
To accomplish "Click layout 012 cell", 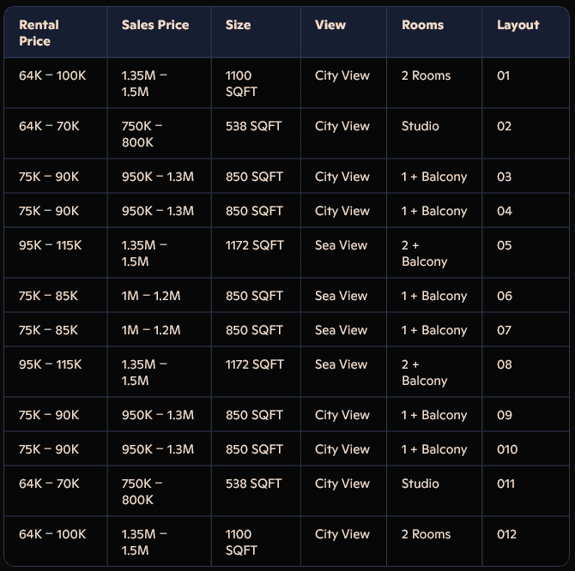I will pos(507,534).
